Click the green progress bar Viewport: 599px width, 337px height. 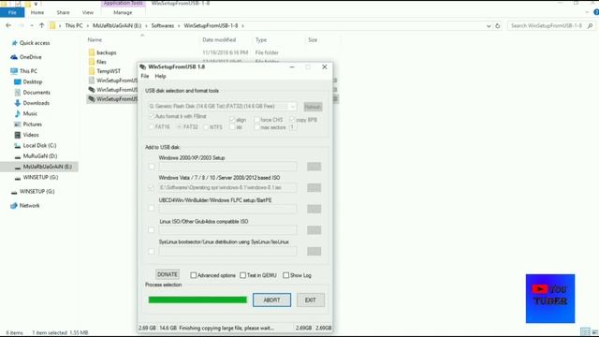pos(197,300)
